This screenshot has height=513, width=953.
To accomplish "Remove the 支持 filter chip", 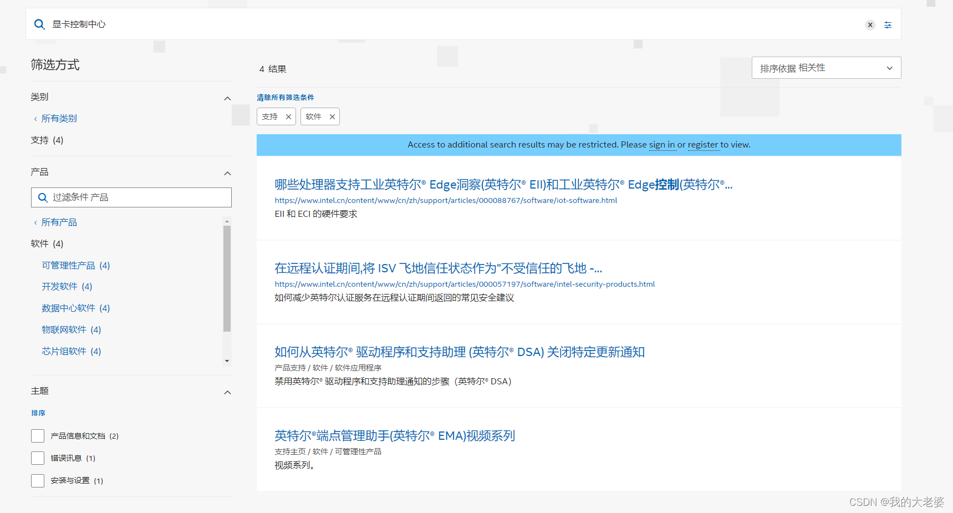I will pyautogui.click(x=288, y=116).
